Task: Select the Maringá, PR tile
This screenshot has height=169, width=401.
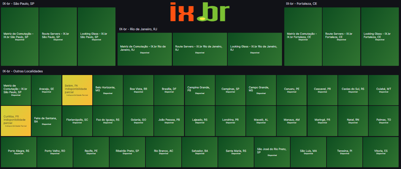Action: (322, 121)
